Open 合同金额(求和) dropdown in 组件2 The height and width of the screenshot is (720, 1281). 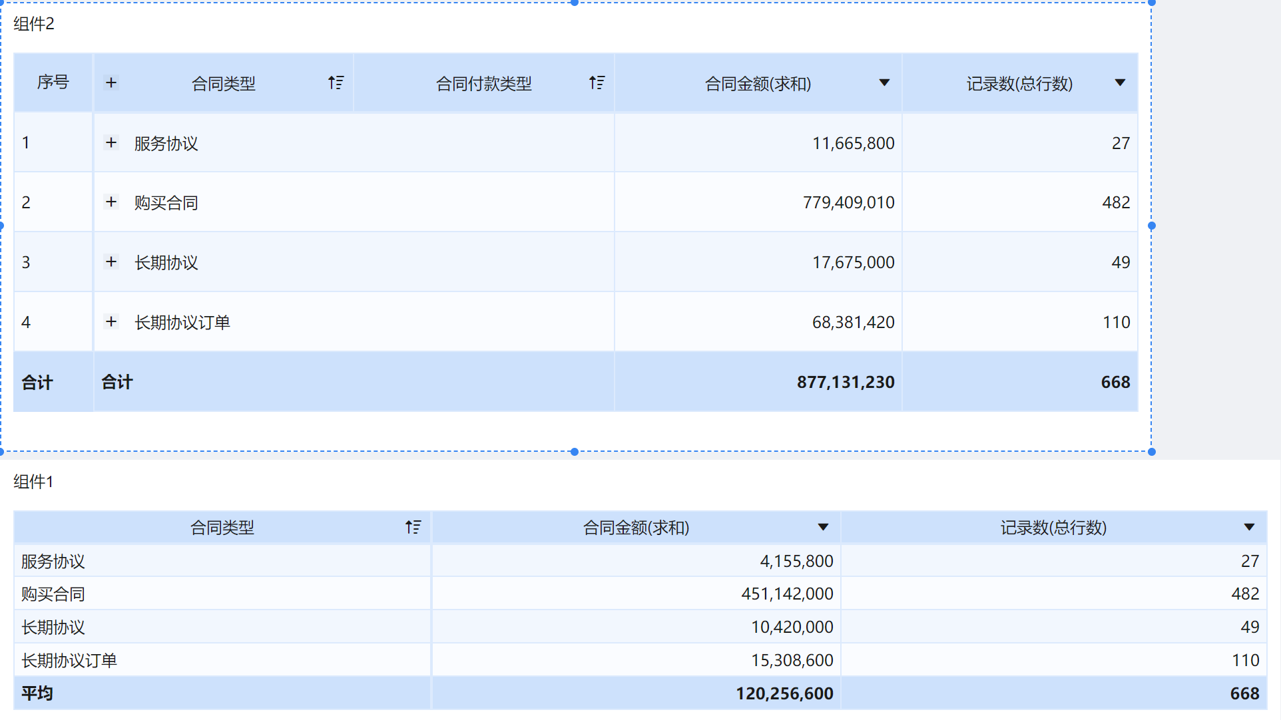[884, 83]
